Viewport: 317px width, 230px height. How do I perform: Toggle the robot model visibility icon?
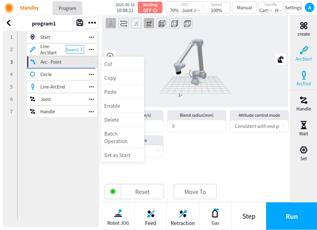[149, 24]
